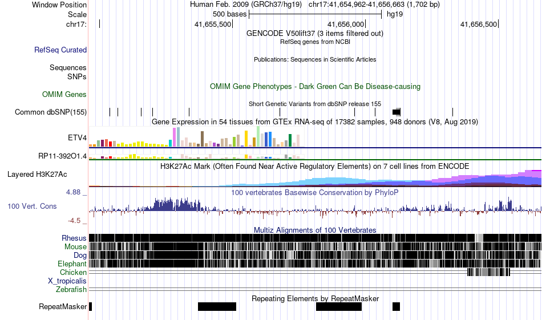This screenshot has height=320, width=542.
Task: Open Multiz Alignments of 100 Vertebrates title
Action: click(315, 230)
